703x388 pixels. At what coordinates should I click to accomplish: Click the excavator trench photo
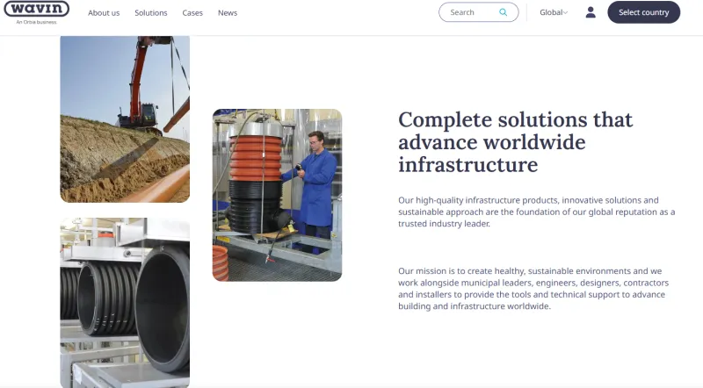click(125, 119)
